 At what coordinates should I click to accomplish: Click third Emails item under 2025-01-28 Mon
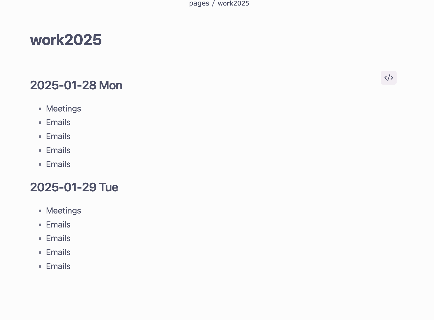click(x=58, y=151)
